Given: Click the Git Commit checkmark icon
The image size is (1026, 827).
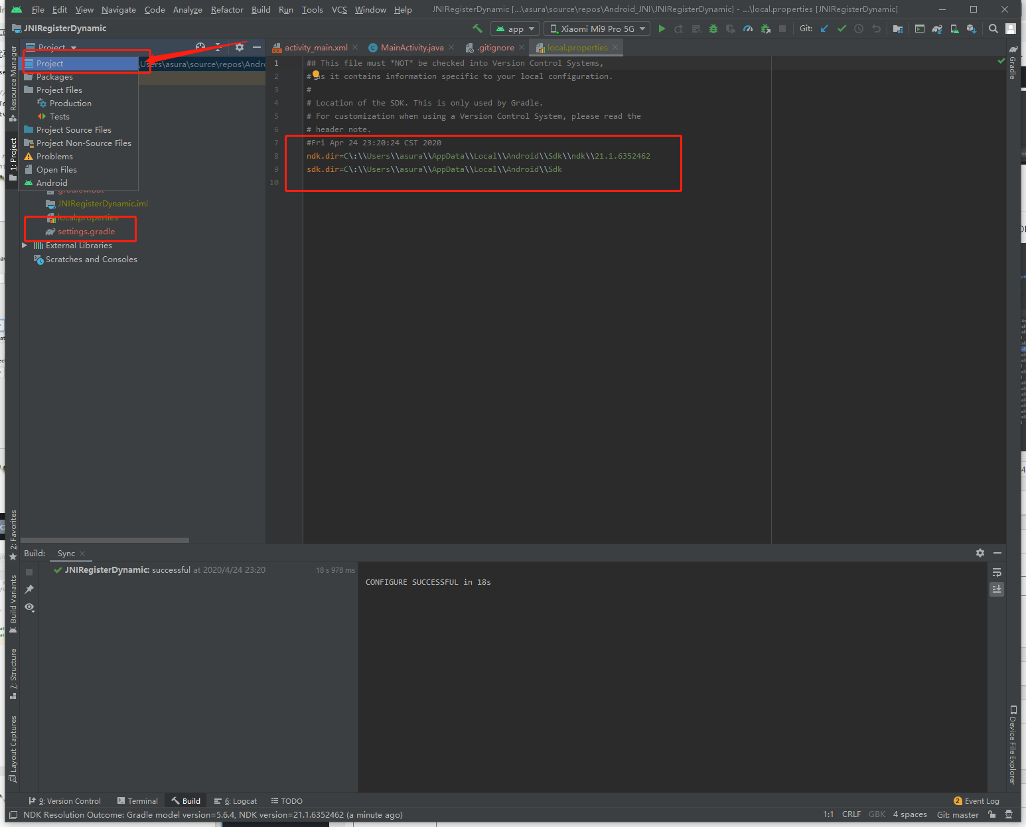Looking at the screenshot, I should 842,29.
